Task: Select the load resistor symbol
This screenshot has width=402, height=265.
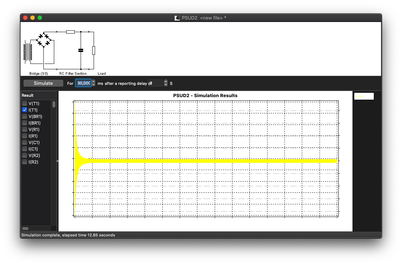Action: point(94,51)
